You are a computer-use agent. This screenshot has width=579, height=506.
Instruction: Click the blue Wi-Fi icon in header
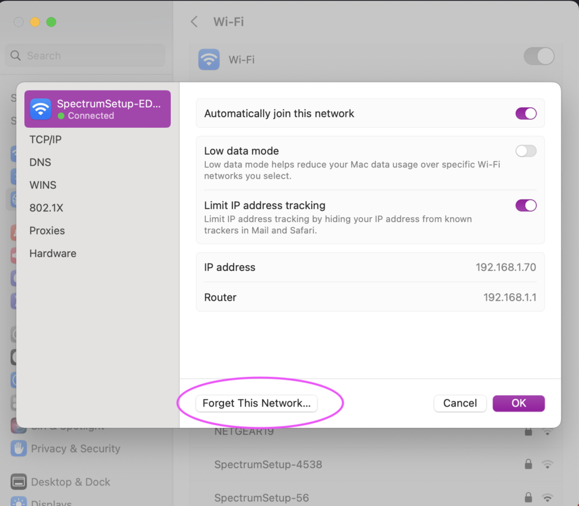pyautogui.click(x=209, y=59)
